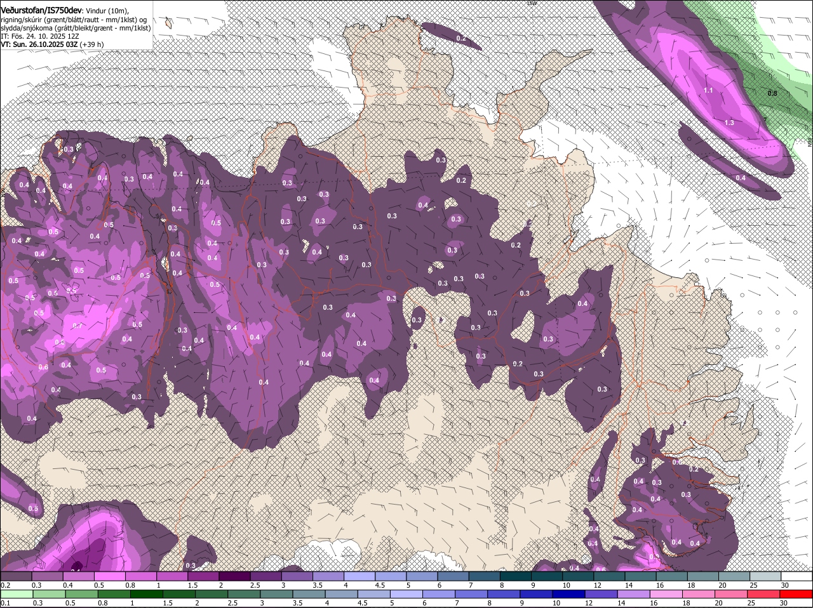Pick the lilac swatch between 14 and 16
Image resolution: width=813 pixels, height=608 pixels.
coord(635,594)
